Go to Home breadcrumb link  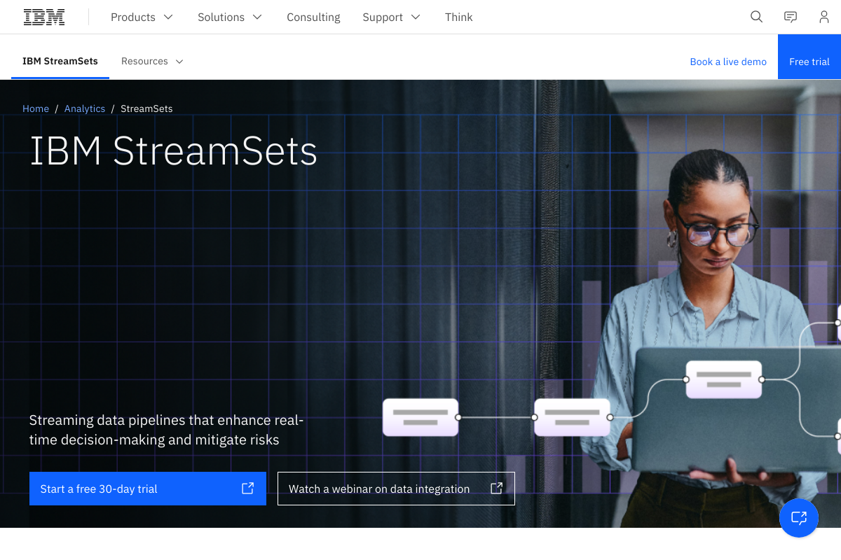tap(36, 108)
